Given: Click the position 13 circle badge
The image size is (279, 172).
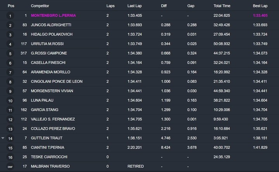Looking at the screenshot, I should pyautogui.click(x=10, y=129).
